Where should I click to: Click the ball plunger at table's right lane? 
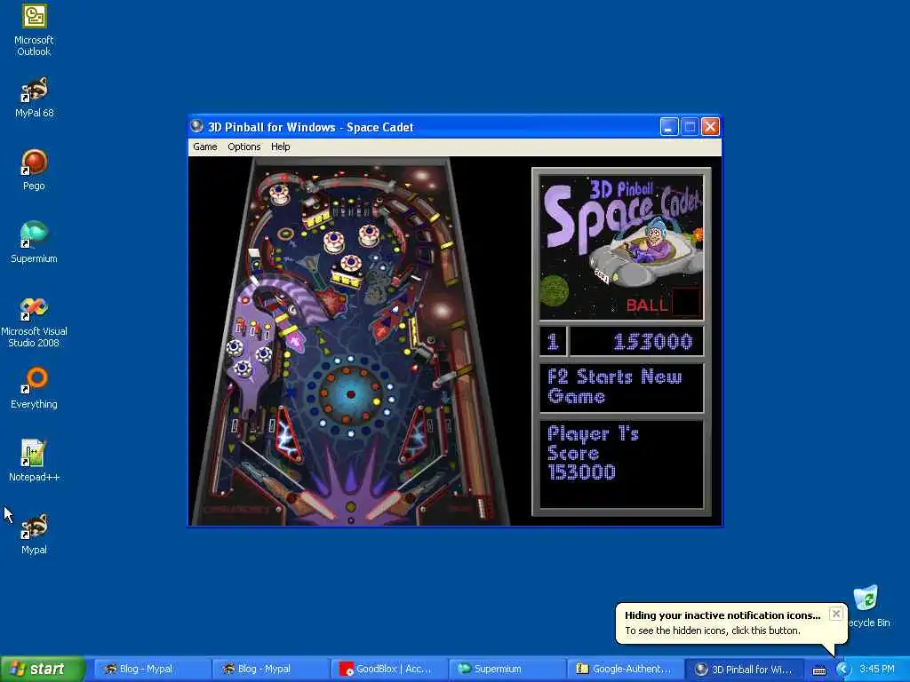(x=482, y=507)
